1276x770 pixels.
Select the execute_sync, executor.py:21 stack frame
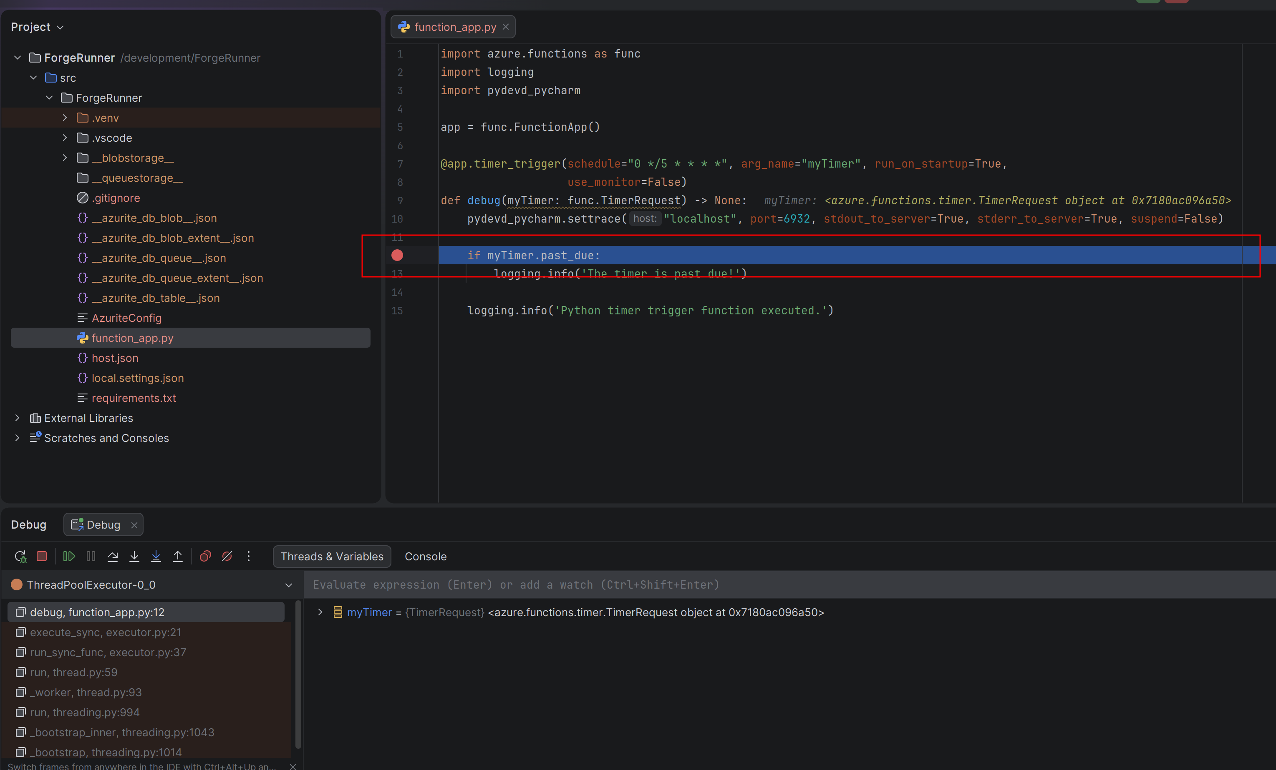105,632
